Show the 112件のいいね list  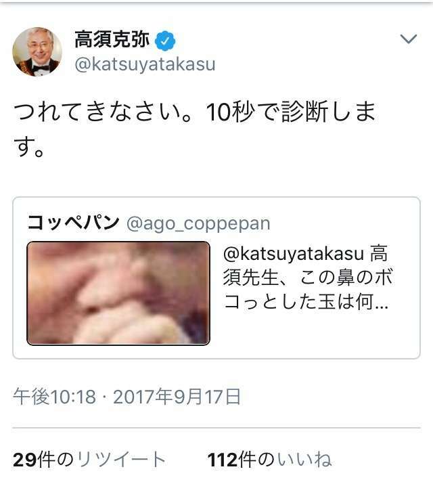tap(270, 460)
